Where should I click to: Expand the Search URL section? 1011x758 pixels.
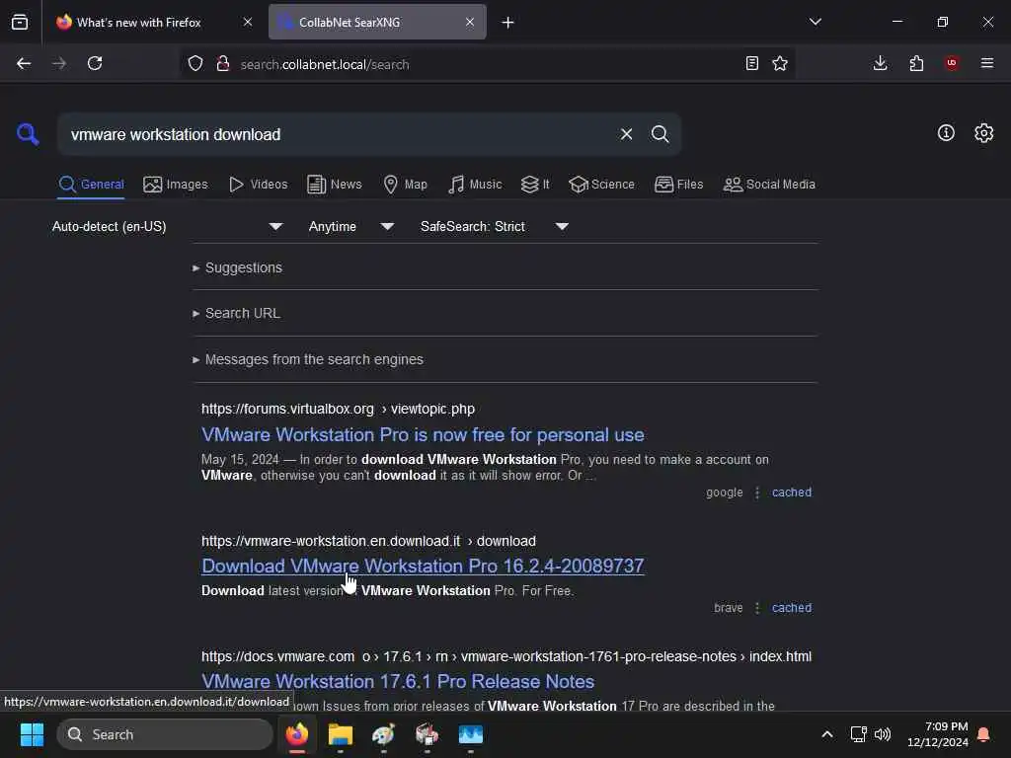click(x=236, y=313)
